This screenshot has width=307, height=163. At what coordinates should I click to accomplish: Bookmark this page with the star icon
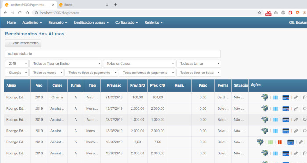(x=259, y=13)
